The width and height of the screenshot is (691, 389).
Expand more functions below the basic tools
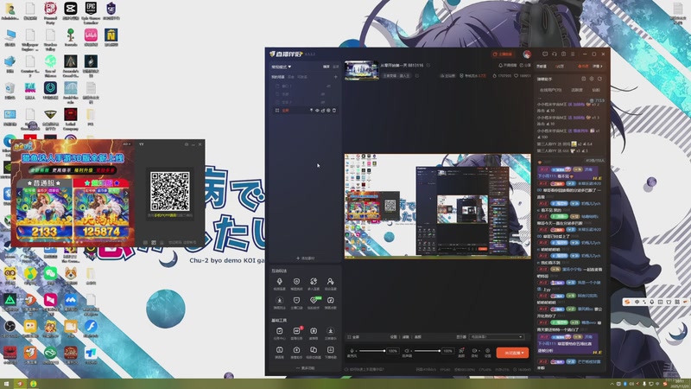click(305, 368)
